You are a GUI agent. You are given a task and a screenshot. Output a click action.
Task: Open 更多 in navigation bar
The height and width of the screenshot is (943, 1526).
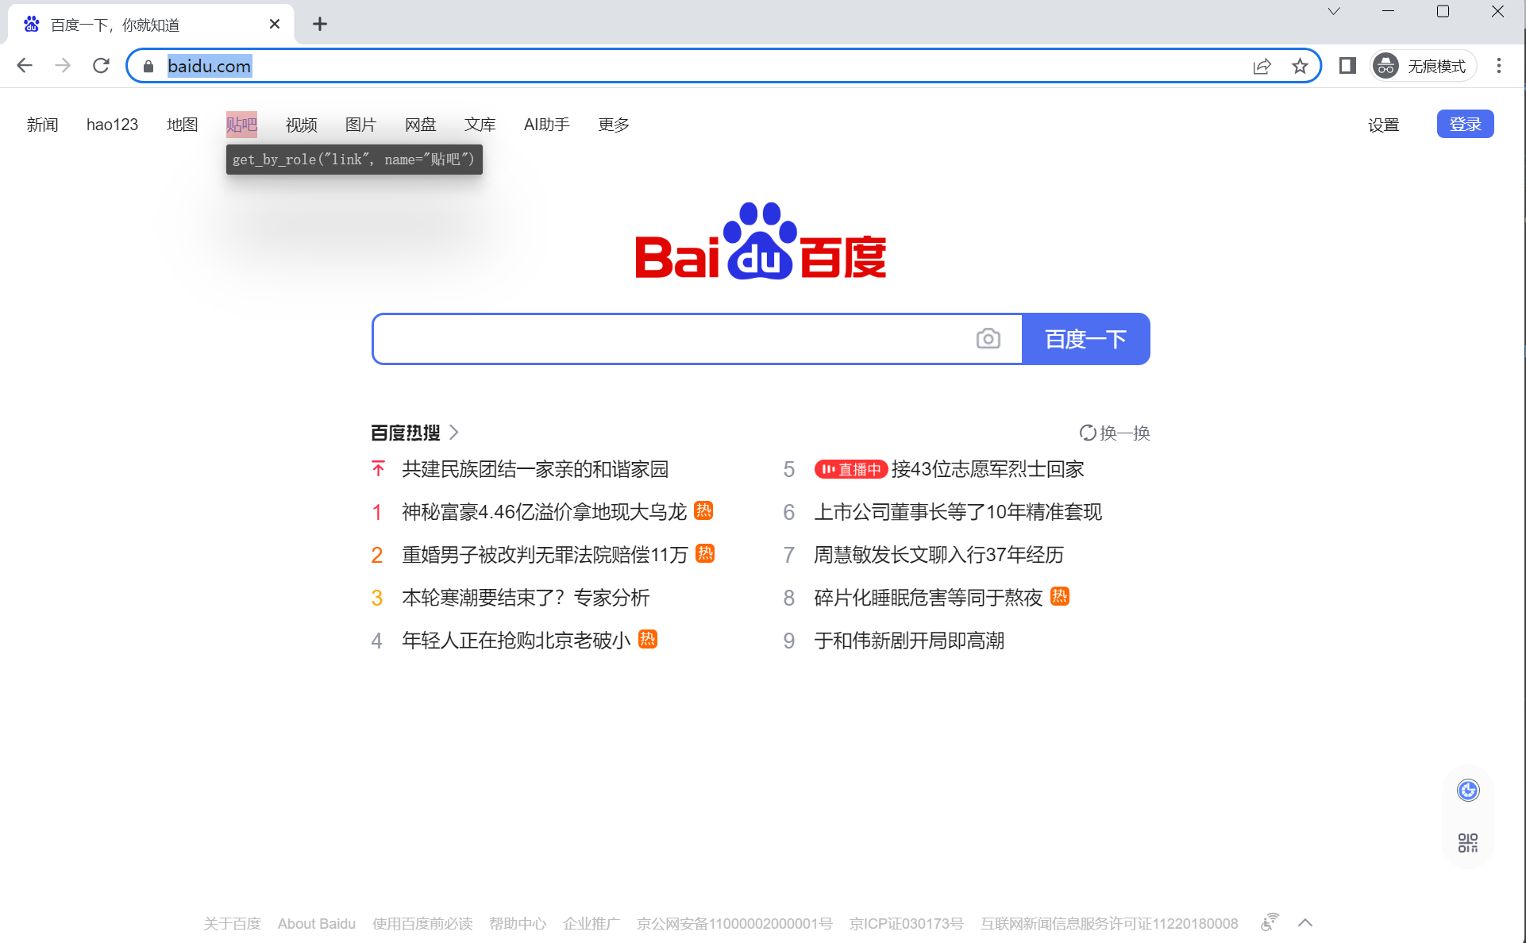(613, 125)
